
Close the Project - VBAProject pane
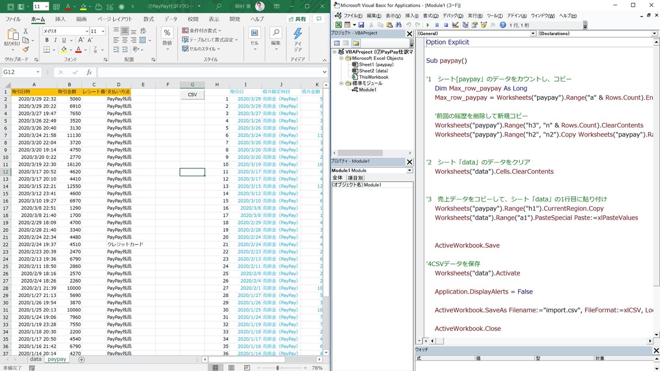(409, 34)
